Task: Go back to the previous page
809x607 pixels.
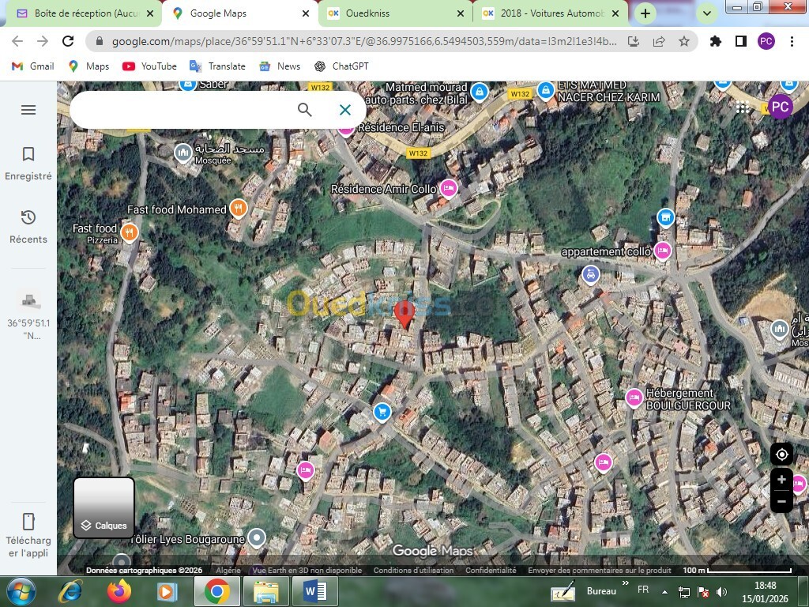Action: click(17, 41)
